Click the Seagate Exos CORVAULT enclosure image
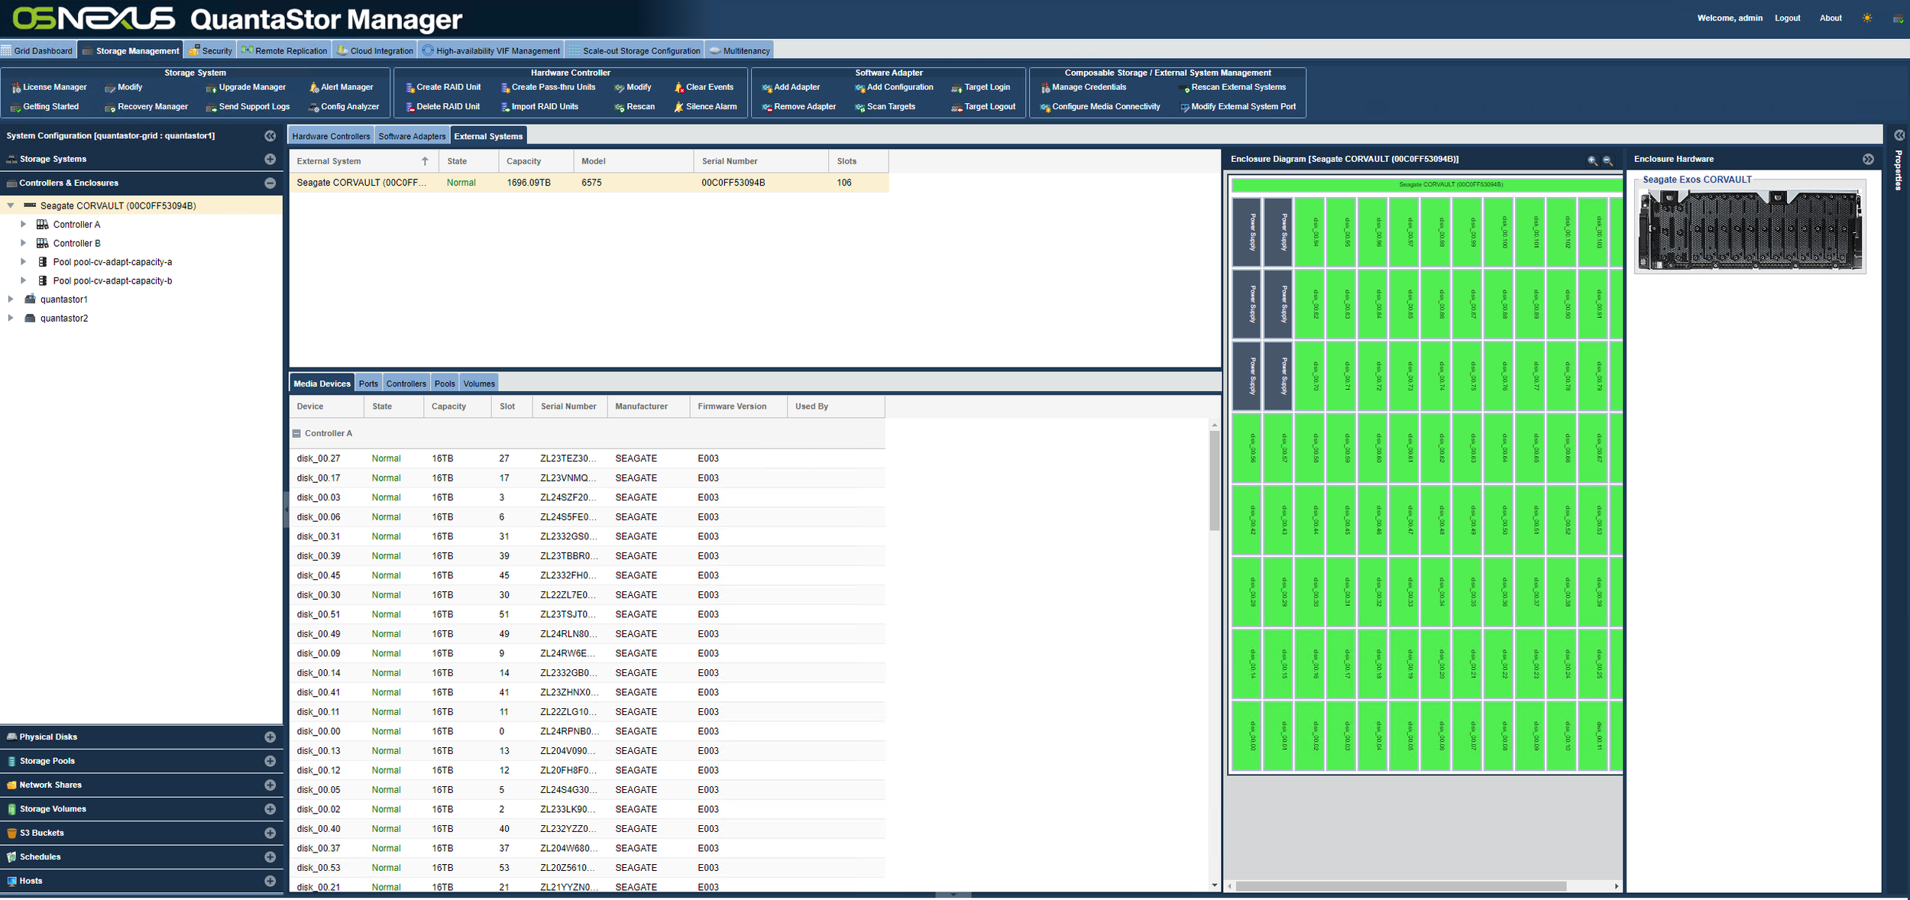The image size is (1910, 900). [x=1750, y=229]
